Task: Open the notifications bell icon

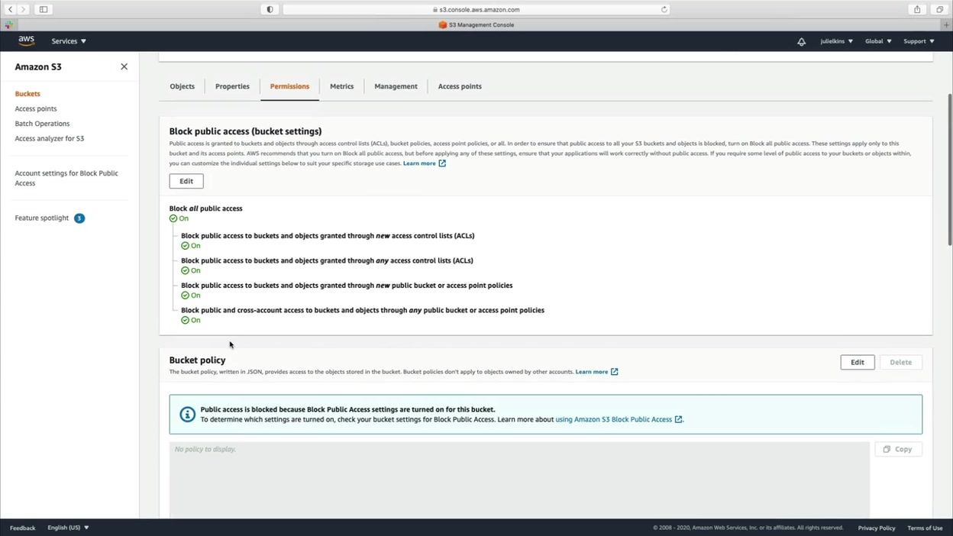Action: click(801, 41)
